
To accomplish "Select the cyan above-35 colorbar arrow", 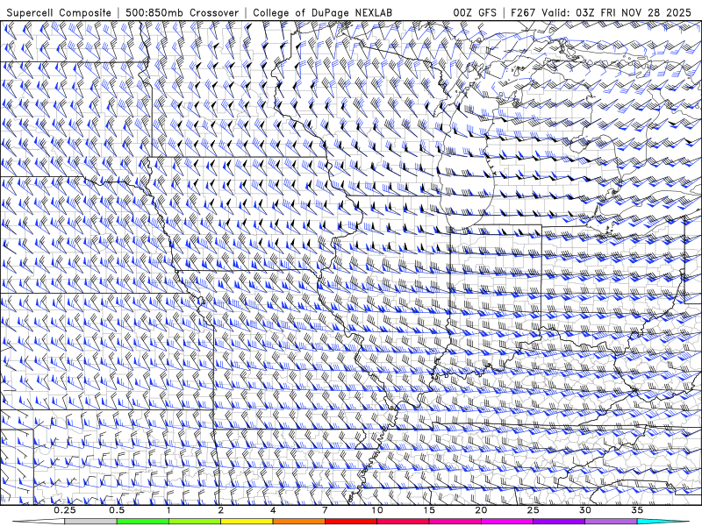I will [663, 522].
